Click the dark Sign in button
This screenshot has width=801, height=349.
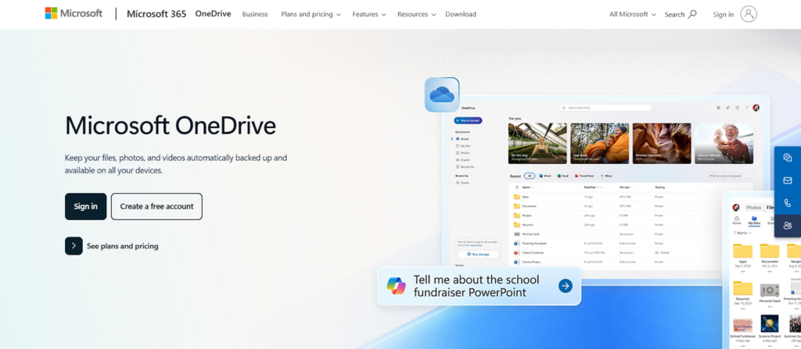tap(86, 207)
